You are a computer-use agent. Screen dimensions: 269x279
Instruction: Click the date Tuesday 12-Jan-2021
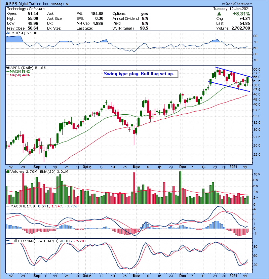point(231,9)
